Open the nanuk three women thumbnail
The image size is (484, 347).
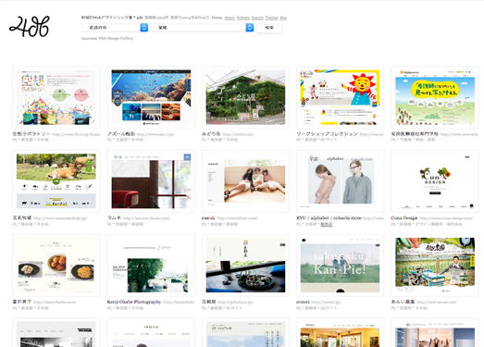(245, 181)
